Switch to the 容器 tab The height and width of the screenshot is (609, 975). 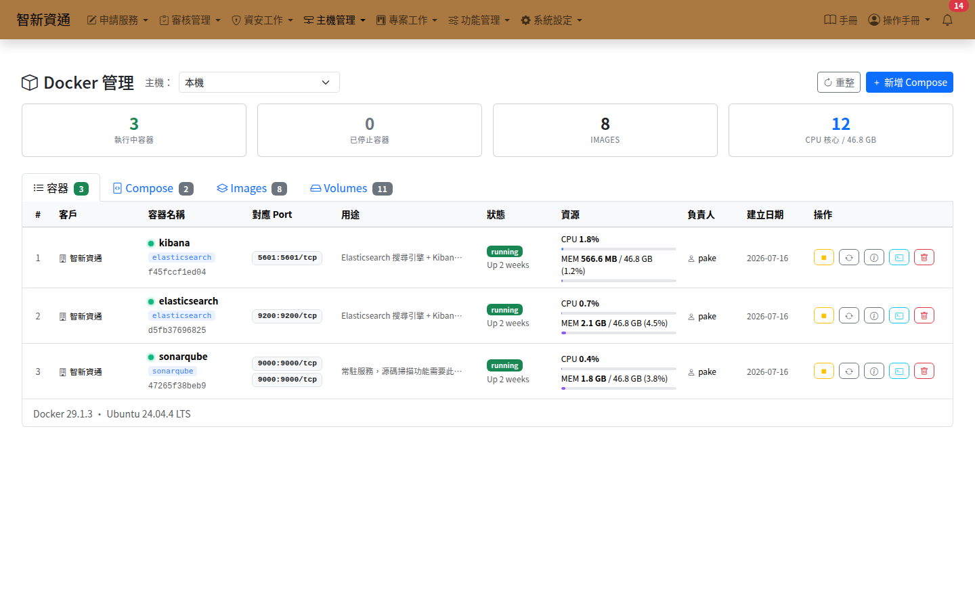(61, 188)
